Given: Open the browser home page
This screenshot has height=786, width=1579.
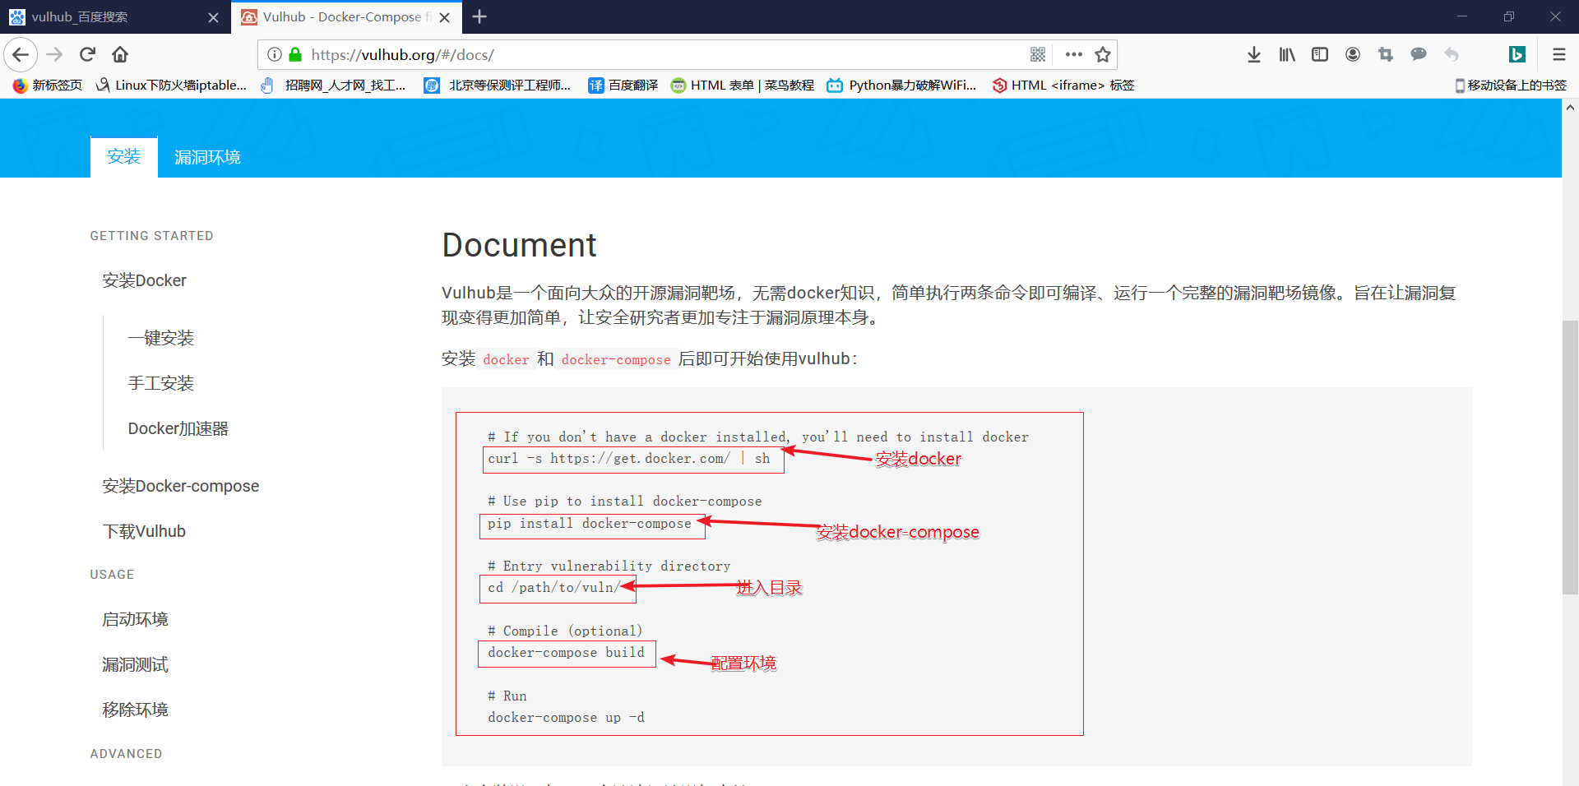Looking at the screenshot, I should click(x=120, y=55).
